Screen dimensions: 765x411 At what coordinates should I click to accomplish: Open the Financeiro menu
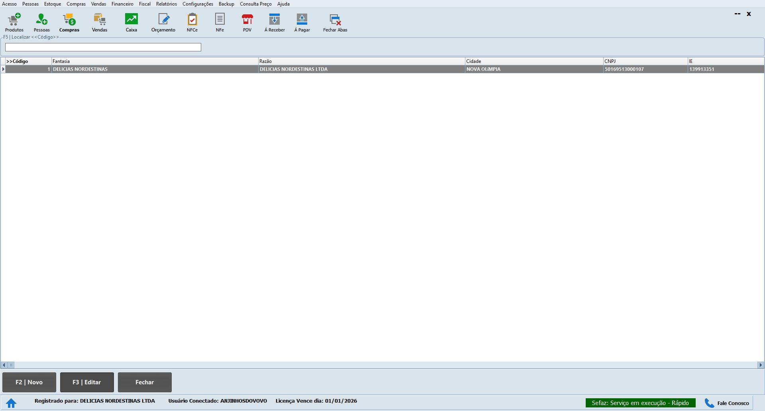pyautogui.click(x=122, y=4)
